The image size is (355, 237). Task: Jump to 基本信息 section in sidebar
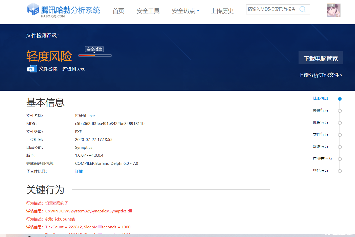click(x=320, y=99)
